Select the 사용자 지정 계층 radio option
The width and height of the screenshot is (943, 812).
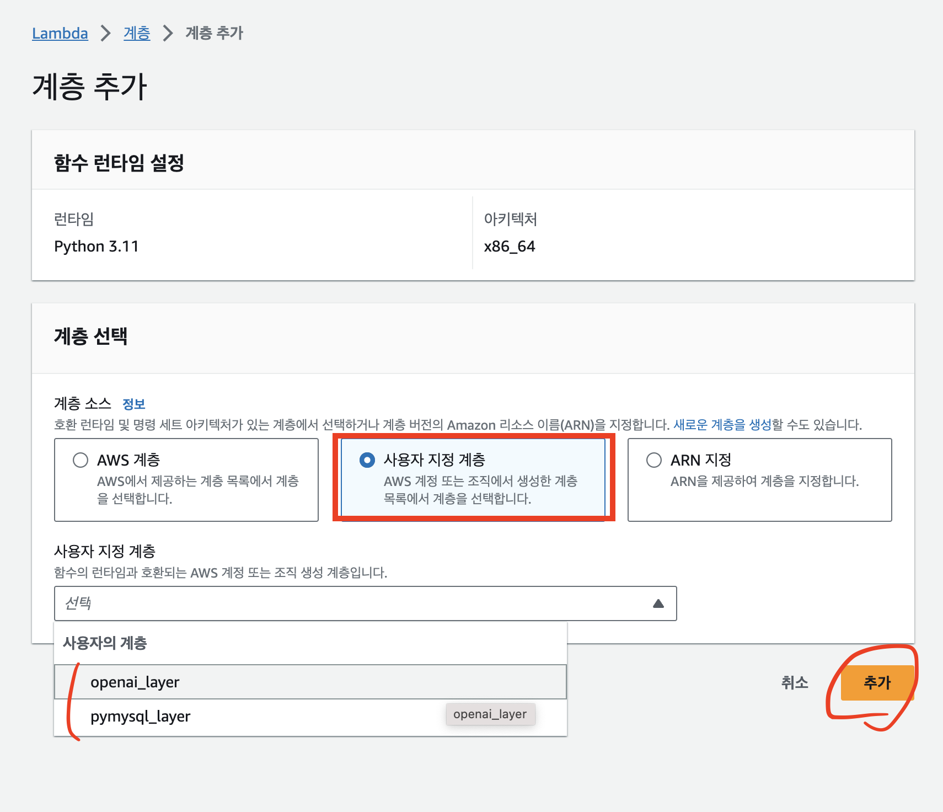(x=367, y=460)
